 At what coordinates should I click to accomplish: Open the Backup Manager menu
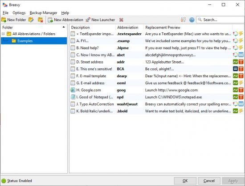[43, 13]
